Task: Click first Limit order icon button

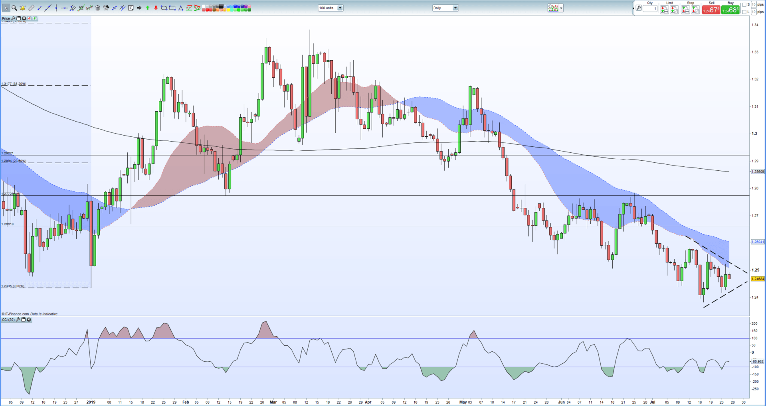Action: [664, 10]
